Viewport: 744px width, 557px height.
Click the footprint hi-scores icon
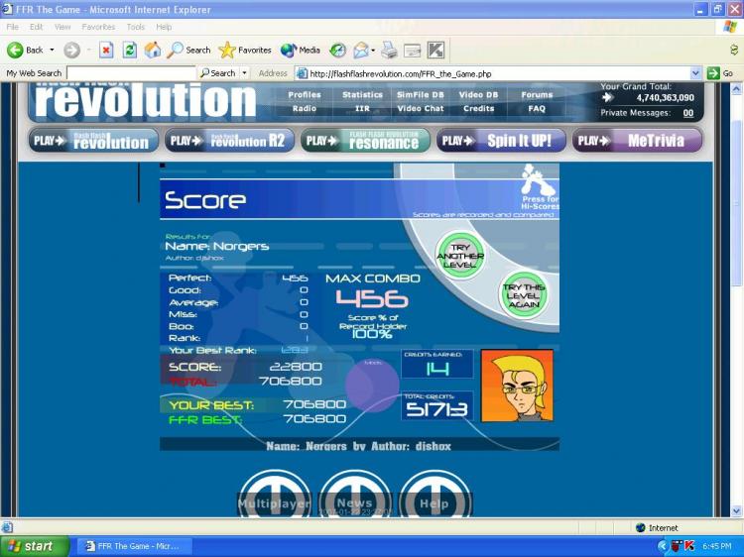pos(537,178)
